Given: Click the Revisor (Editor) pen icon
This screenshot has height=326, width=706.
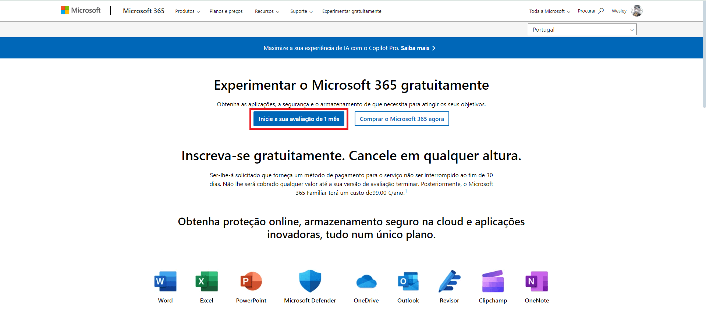Looking at the screenshot, I should click(x=450, y=281).
